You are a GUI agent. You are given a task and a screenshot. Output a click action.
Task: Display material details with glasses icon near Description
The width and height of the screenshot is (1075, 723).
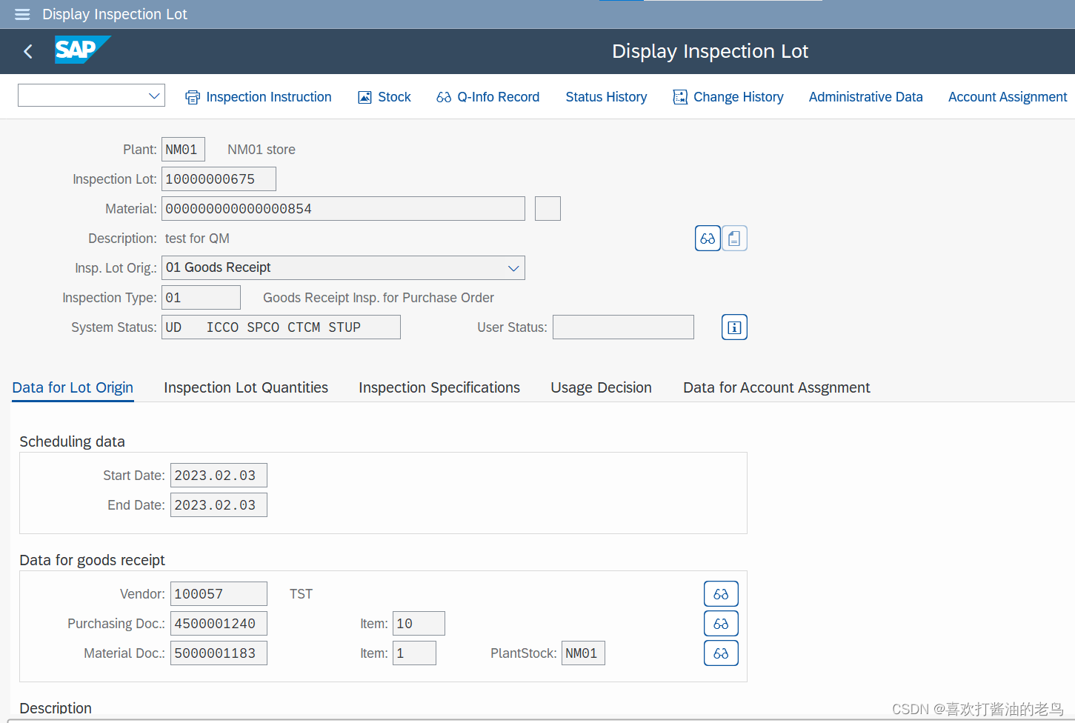pos(707,238)
